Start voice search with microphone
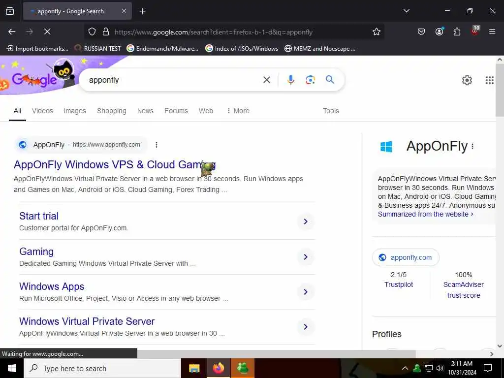This screenshot has width=504, height=378. (290, 80)
